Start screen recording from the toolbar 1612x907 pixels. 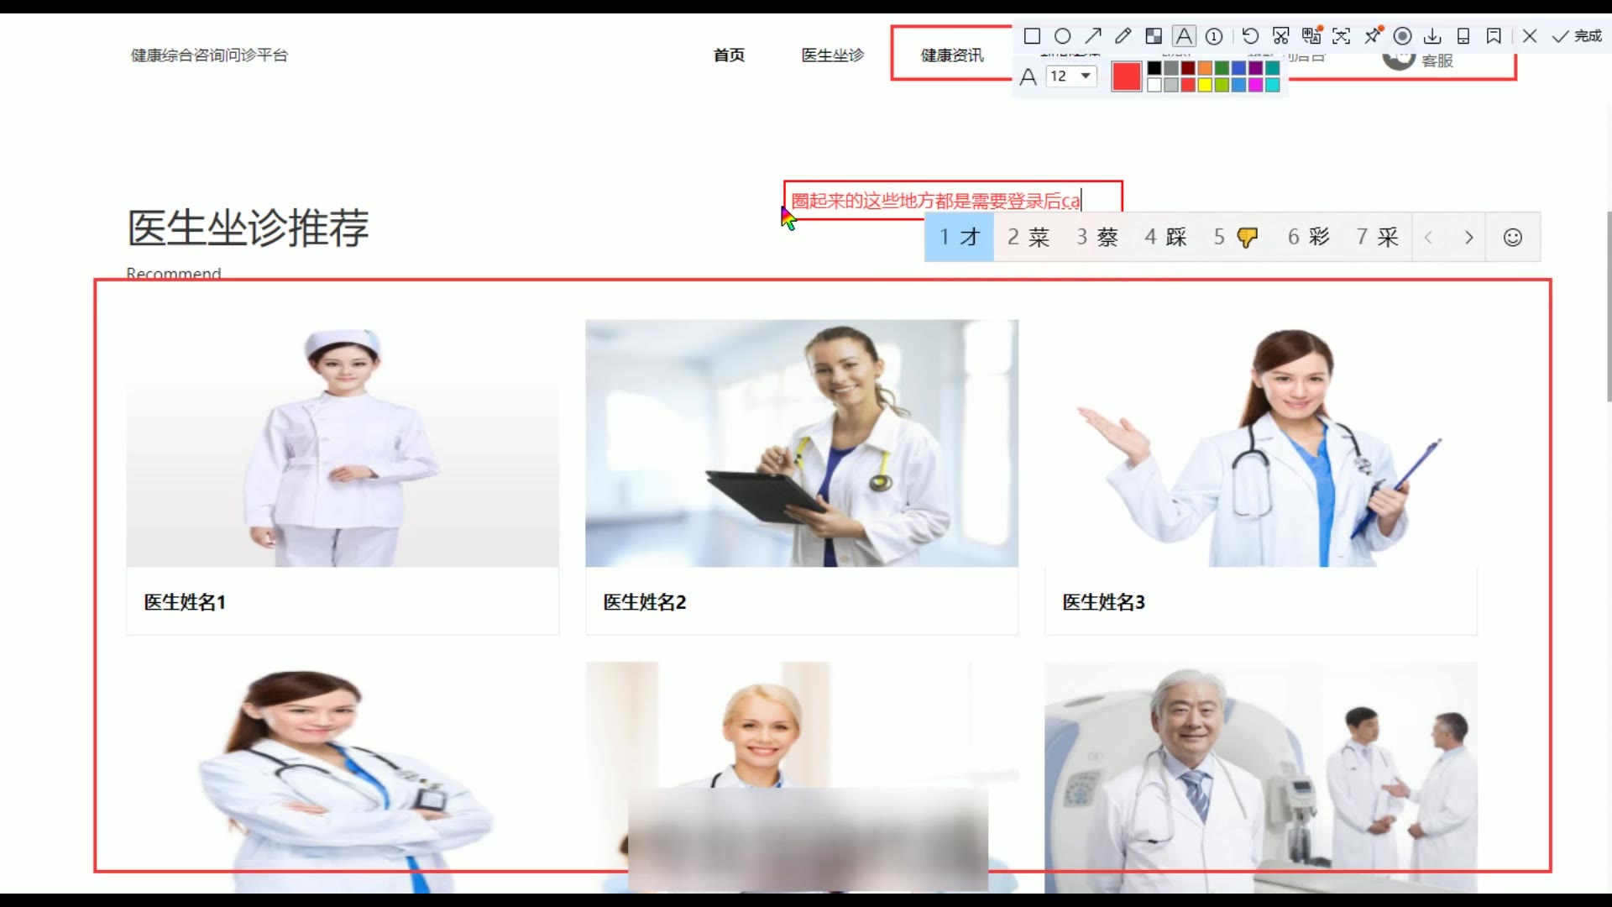1402,36
